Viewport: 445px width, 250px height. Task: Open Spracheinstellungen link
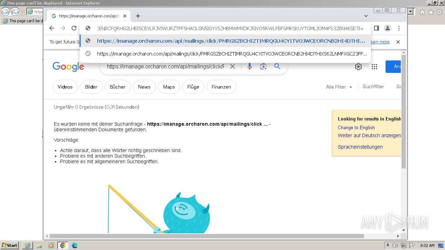pos(360,147)
